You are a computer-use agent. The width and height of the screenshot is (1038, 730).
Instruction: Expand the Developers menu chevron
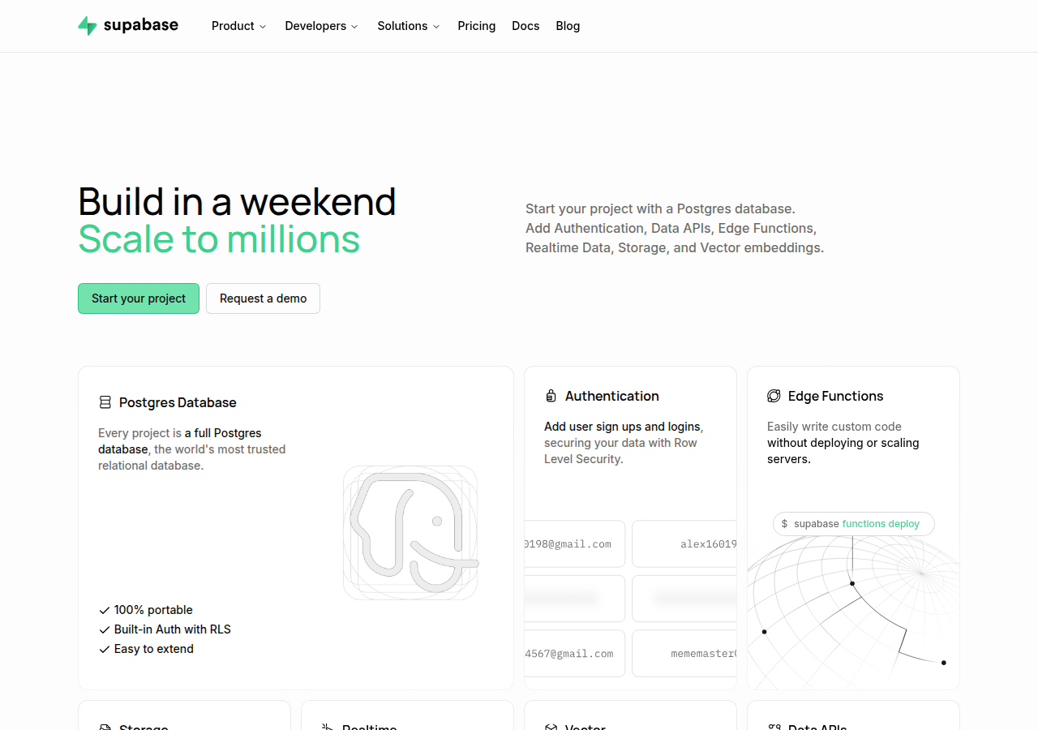[354, 27]
